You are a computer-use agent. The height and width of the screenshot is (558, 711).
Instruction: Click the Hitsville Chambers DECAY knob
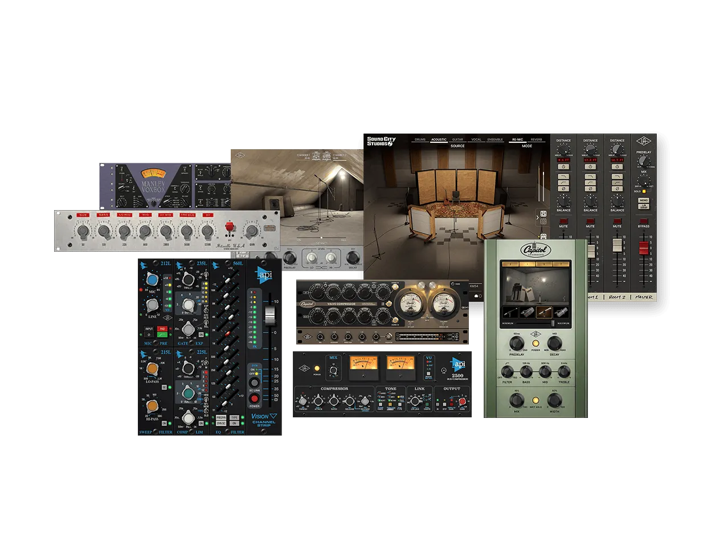click(x=353, y=257)
